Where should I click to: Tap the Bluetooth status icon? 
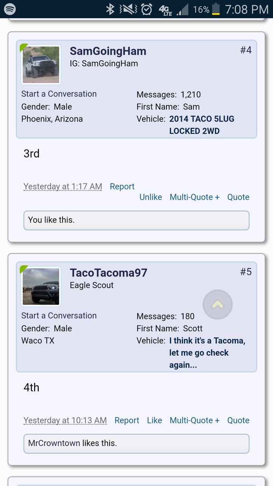(x=110, y=9)
